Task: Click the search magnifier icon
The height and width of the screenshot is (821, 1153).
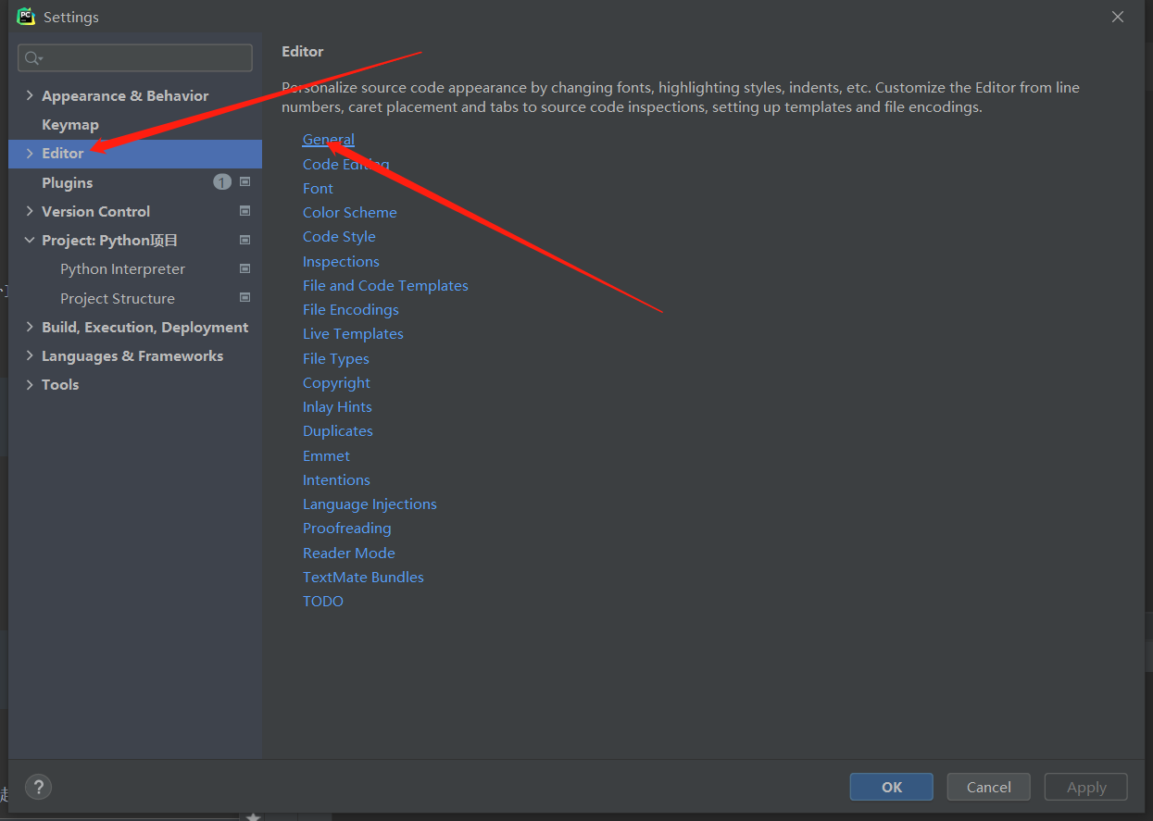Action: (x=32, y=58)
